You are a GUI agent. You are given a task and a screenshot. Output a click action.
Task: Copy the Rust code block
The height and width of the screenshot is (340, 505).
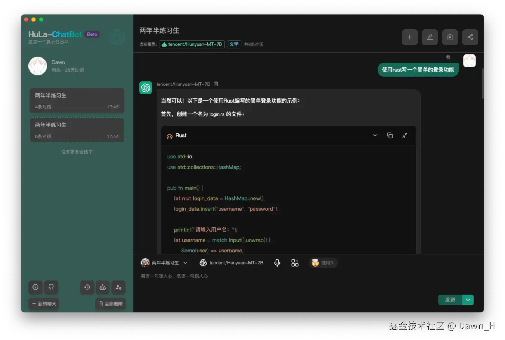pos(390,135)
